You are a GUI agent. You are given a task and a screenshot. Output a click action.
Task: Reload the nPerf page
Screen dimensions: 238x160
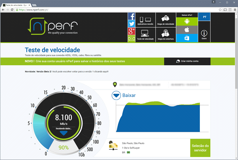(12, 10)
